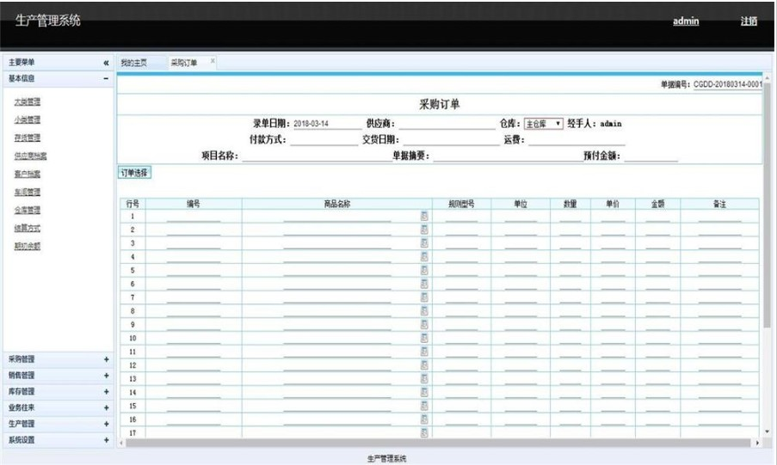This screenshot has width=777, height=465.
Task: Open product picker icon in row 1
Action: point(424,216)
